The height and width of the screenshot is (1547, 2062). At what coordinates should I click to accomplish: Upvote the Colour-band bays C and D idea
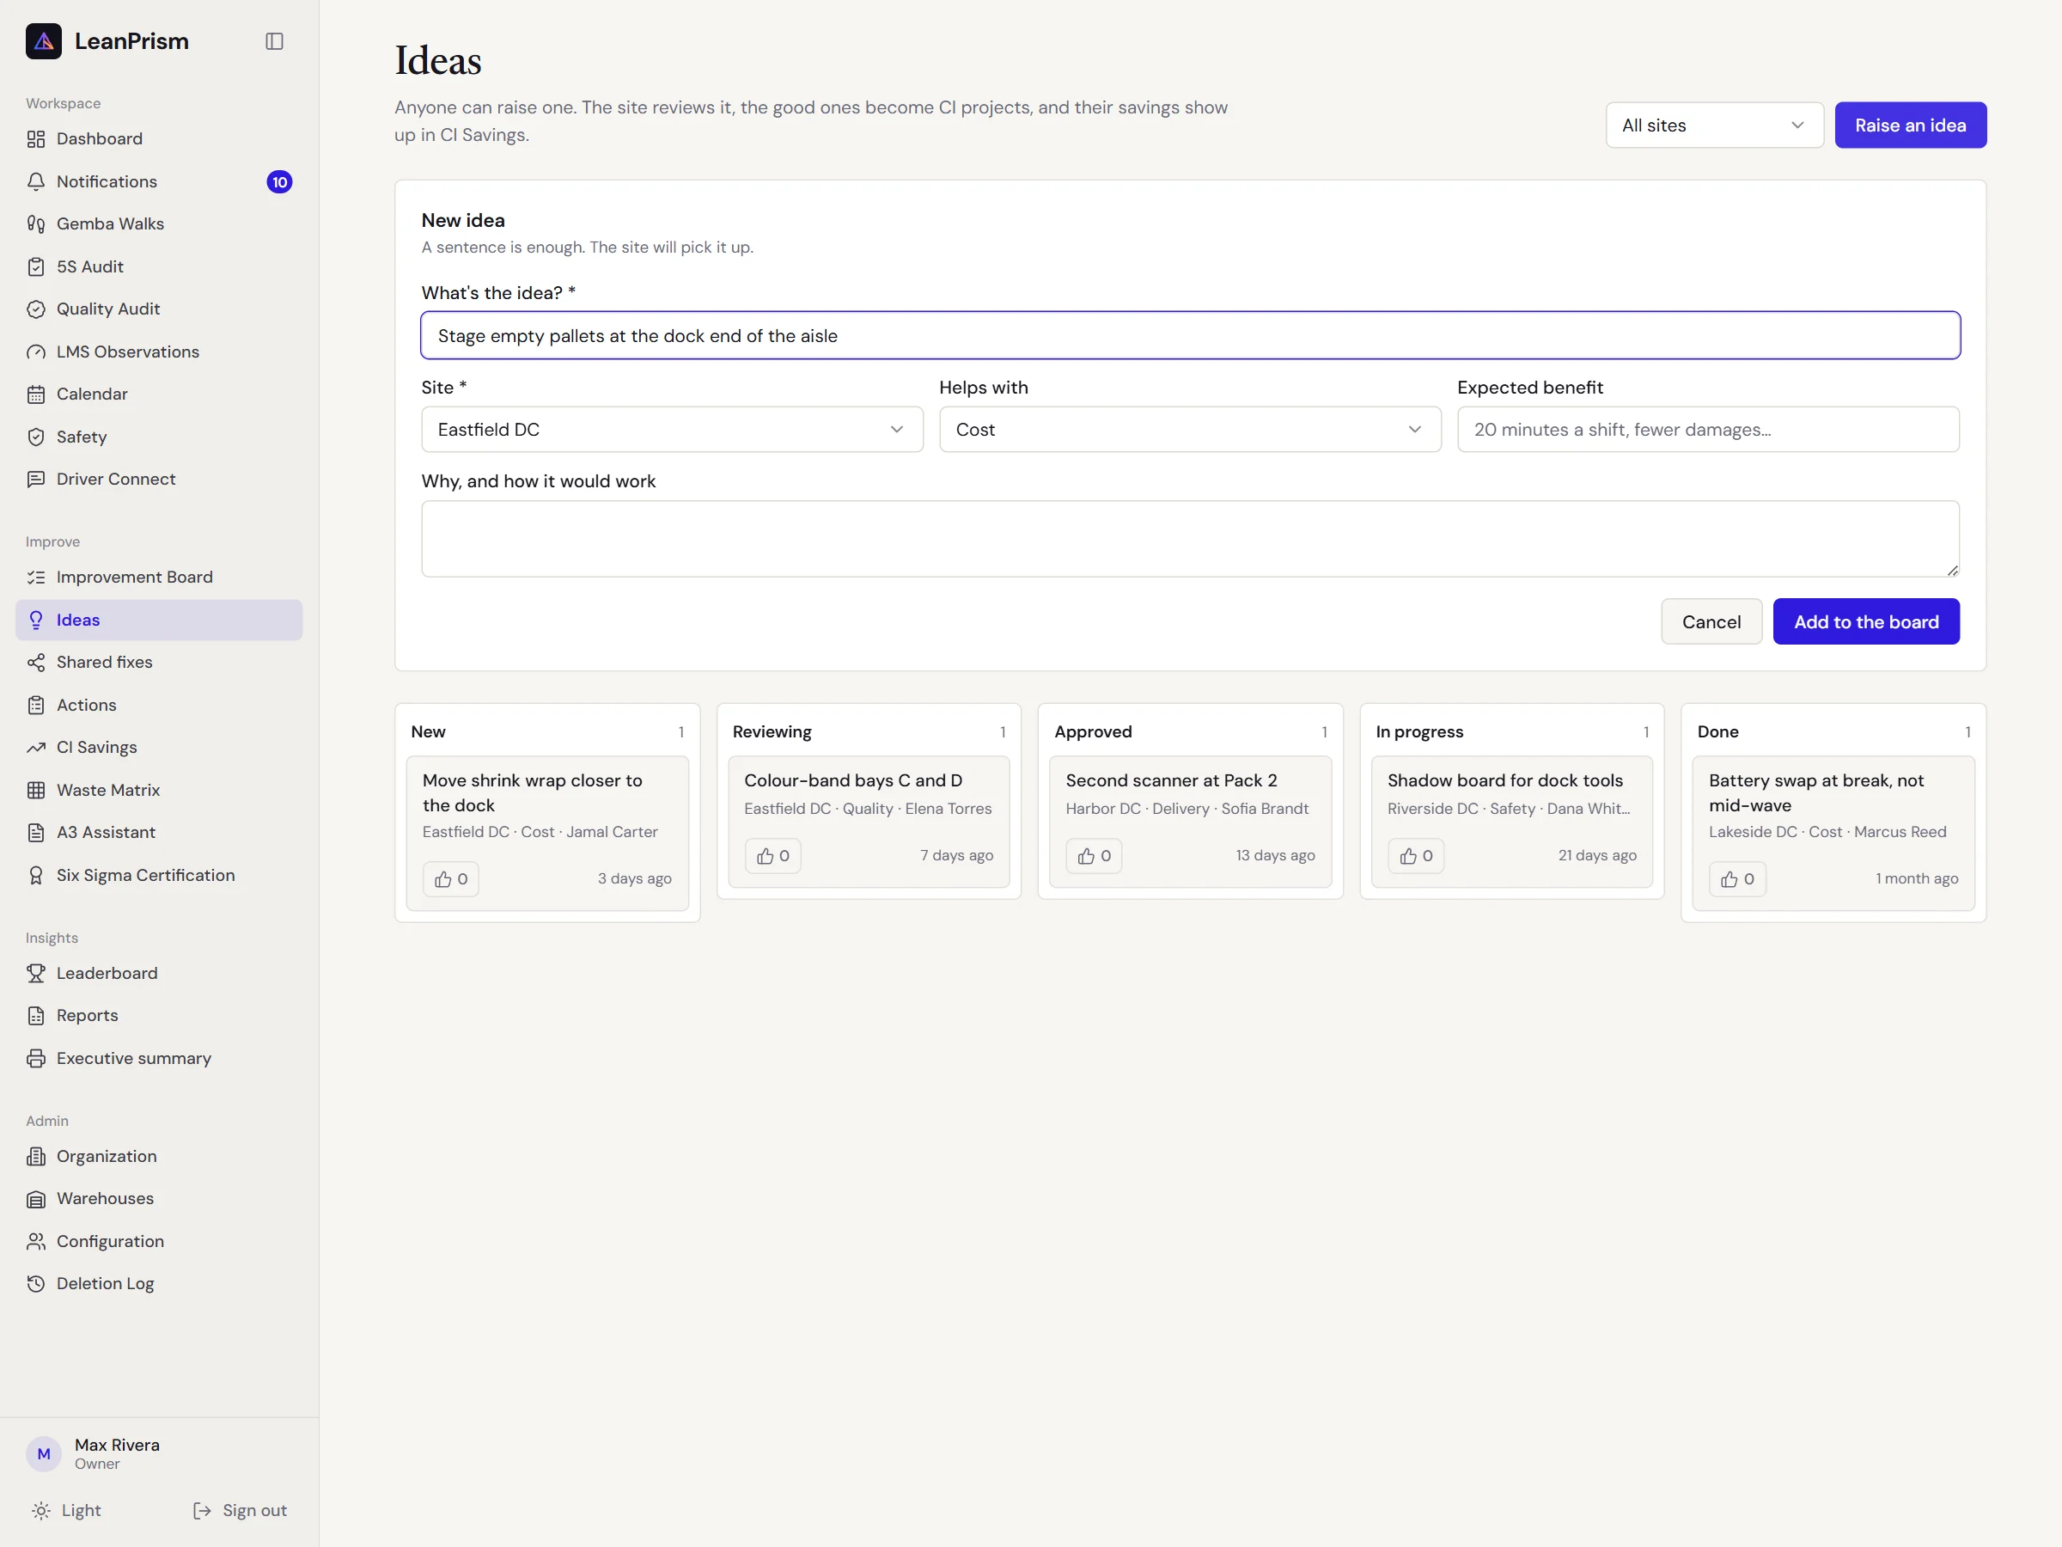[772, 855]
